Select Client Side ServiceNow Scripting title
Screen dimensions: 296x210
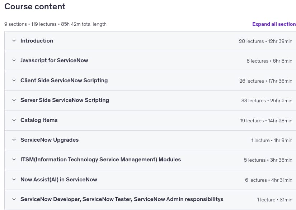pos(64,80)
